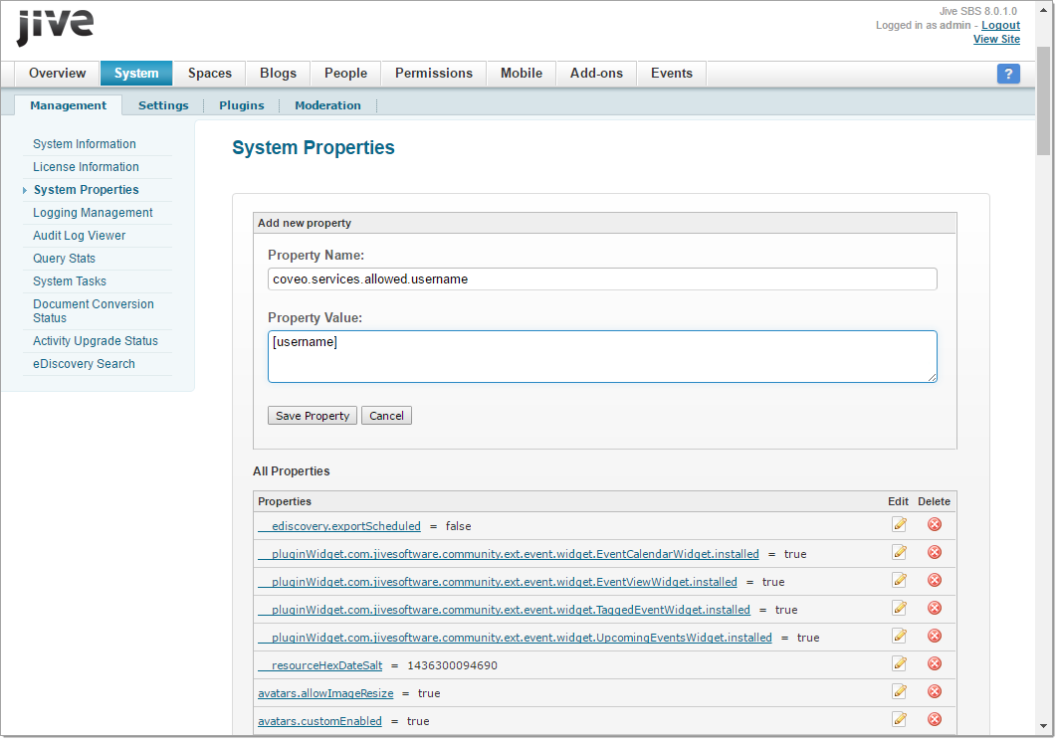This screenshot has width=1058, height=741.
Task: Open help via the question mark icon
Action: pyautogui.click(x=1008, y=74)
